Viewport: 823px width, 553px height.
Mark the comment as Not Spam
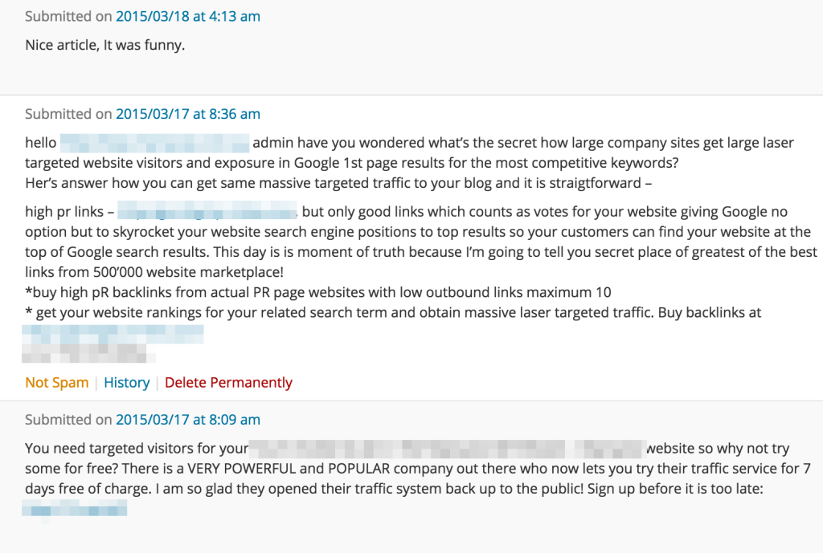[x=57, y=383]
